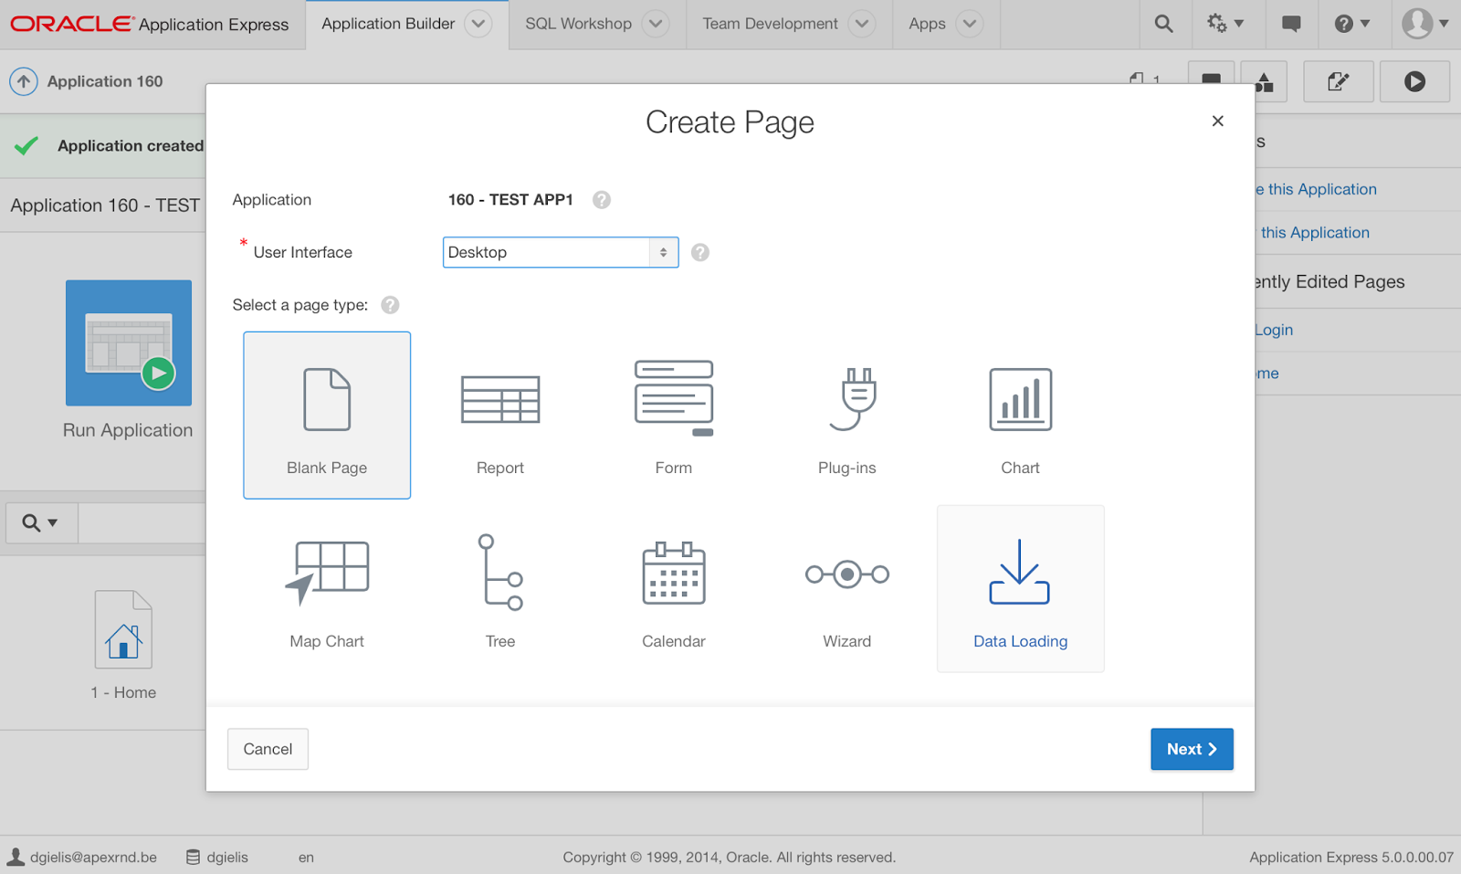Screen dimensions: 1461x874
Task: Choose the Report page type
Action: click(x=500, y=416)
